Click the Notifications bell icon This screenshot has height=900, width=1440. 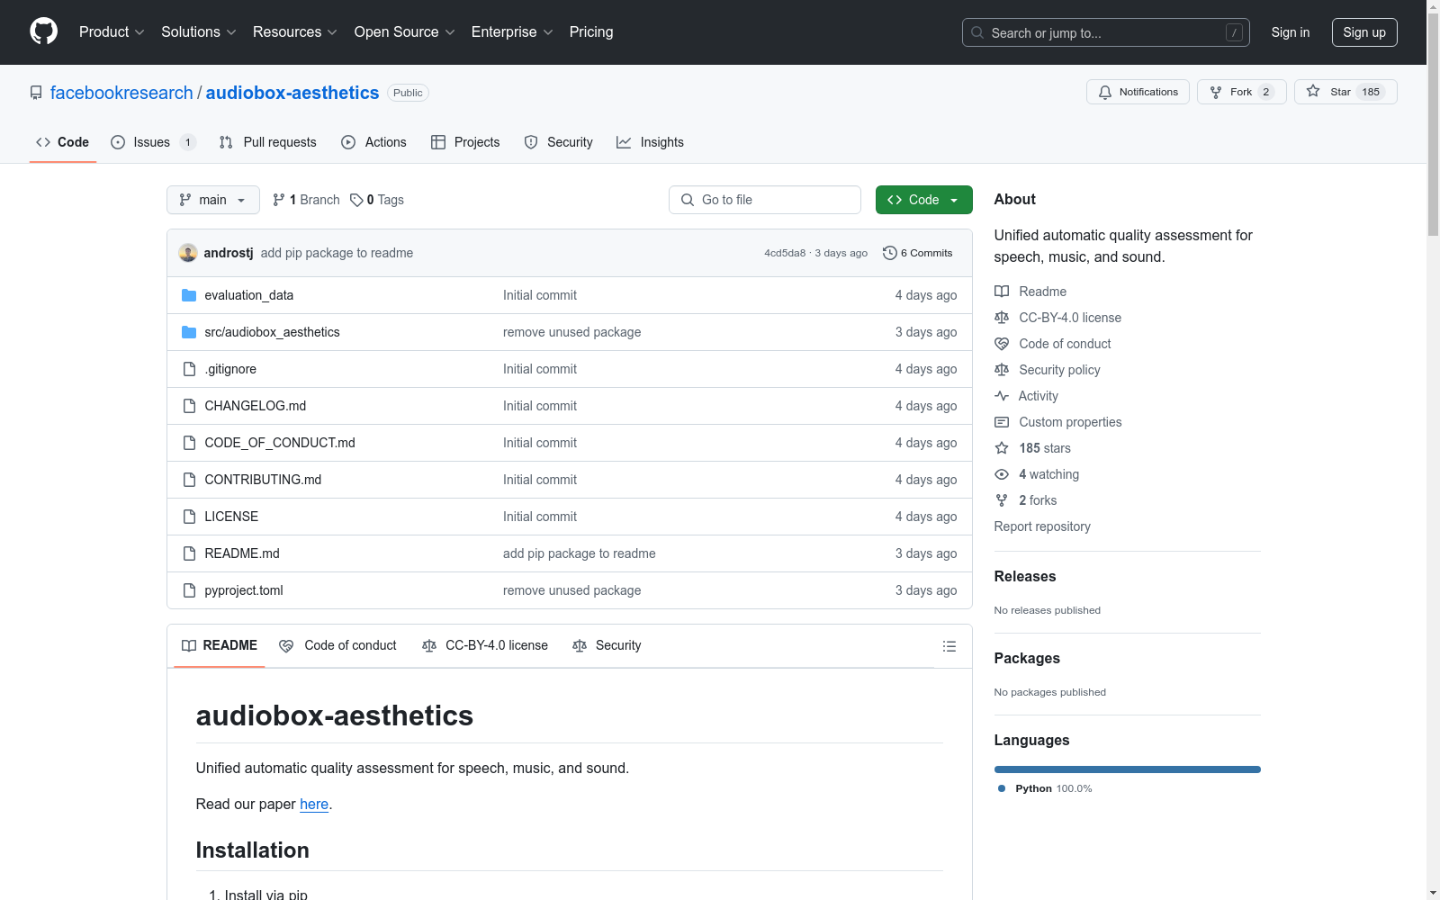coord(1105,92)
